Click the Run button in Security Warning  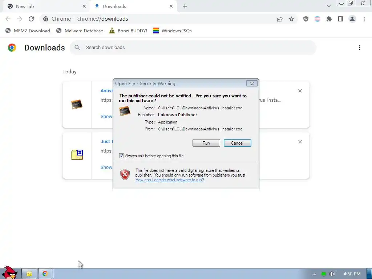[x=206, y=143]
